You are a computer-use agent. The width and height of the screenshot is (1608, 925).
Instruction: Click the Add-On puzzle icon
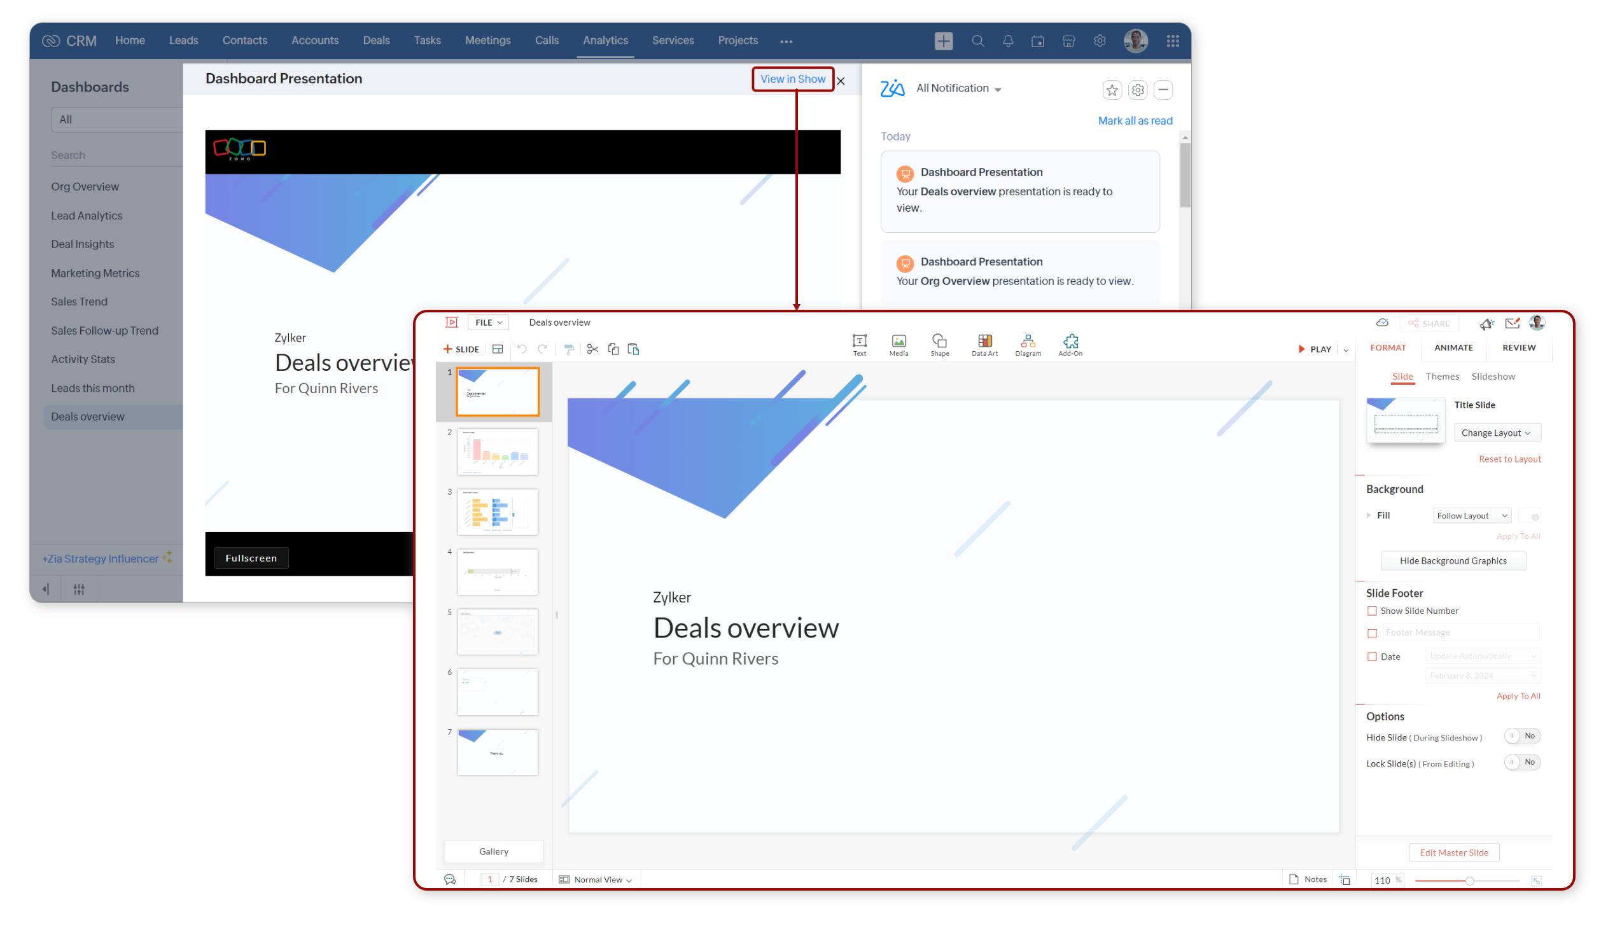coord(1070,341)
